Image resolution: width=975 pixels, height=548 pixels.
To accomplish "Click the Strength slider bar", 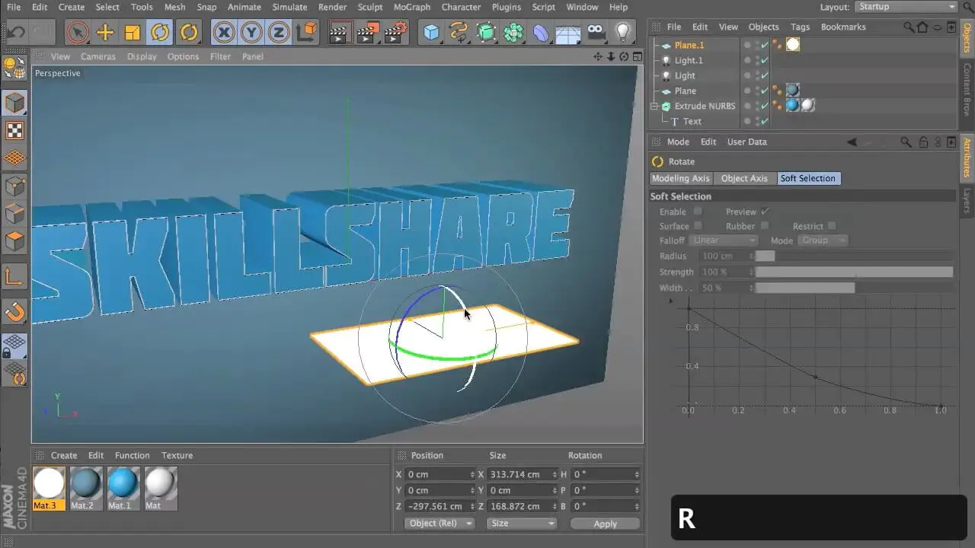I will [x=854, y=272].
